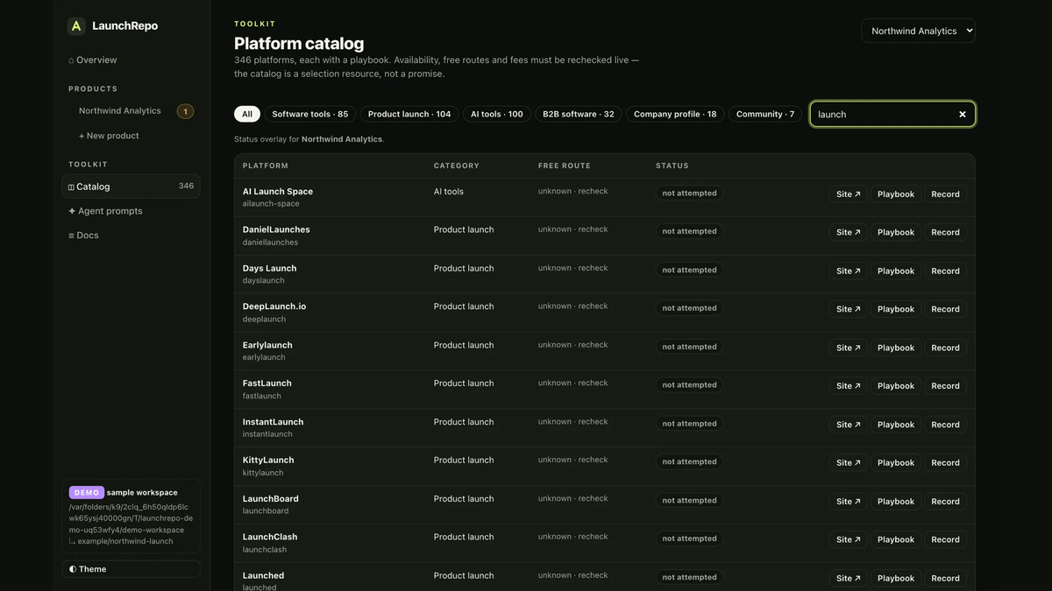
Task: Open the Northwind Analytics workspace dropdown
Action: click(x=919, y=31)
